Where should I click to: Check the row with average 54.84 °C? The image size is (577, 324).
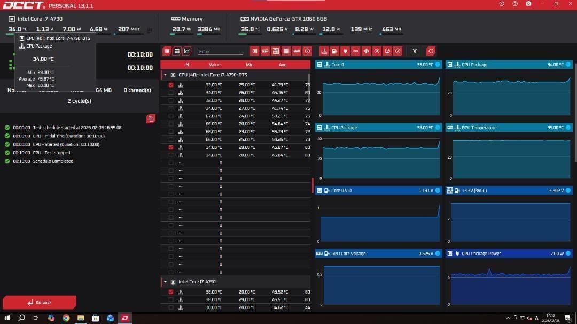point(171,124)
